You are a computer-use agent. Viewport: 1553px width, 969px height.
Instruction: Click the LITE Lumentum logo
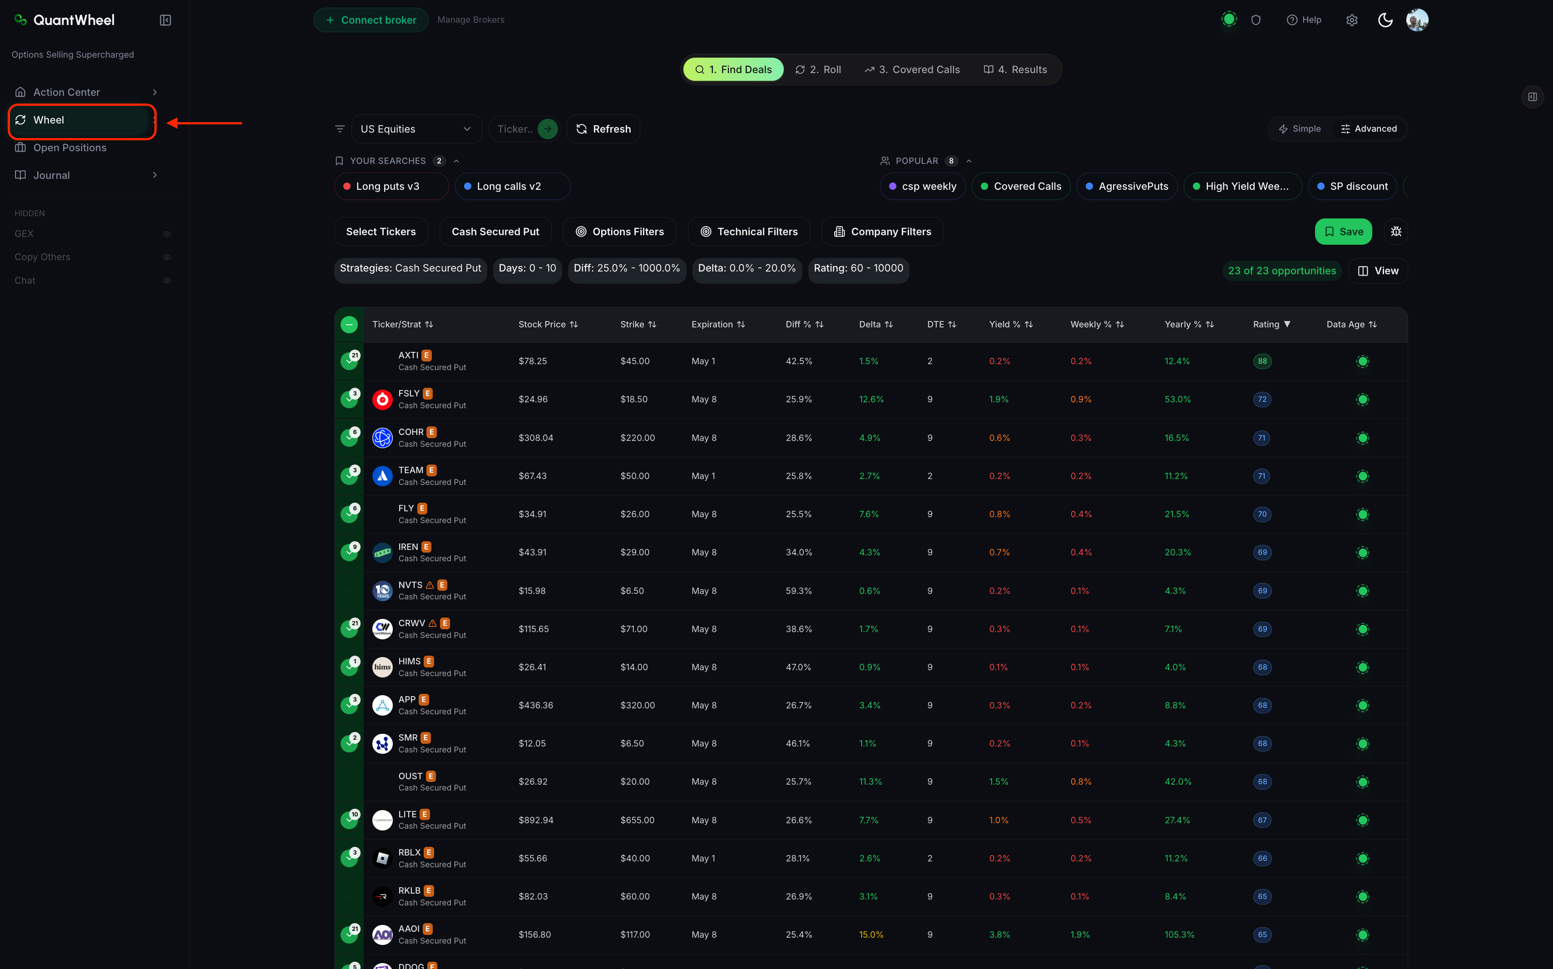[x=383, y=820]
